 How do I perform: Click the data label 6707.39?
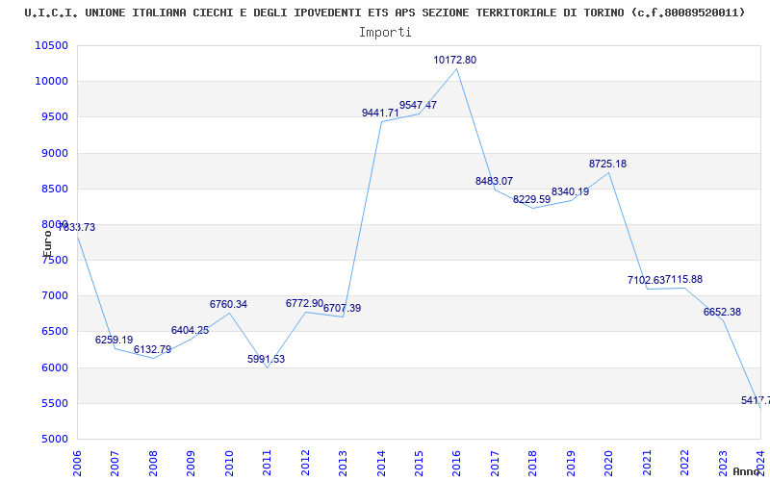click(342, 308)
